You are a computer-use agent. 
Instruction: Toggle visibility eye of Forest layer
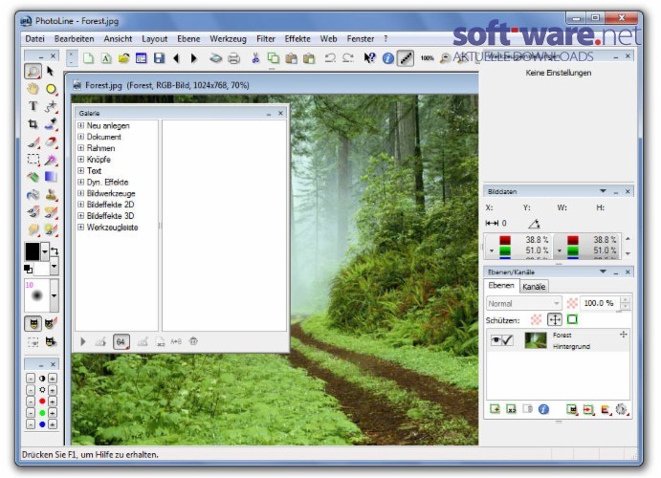click(x=496, y=340)
